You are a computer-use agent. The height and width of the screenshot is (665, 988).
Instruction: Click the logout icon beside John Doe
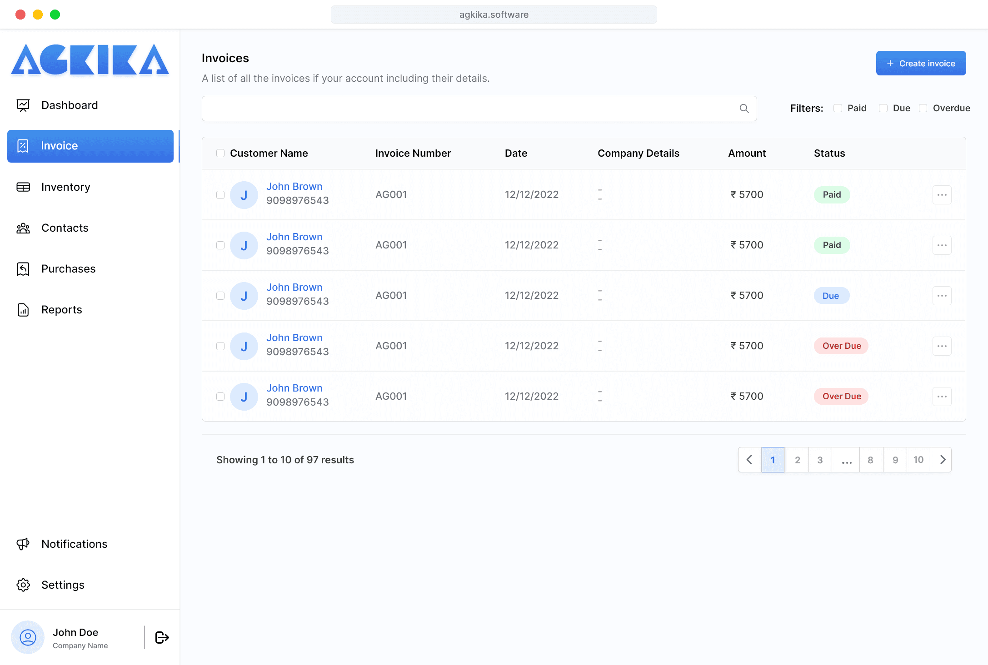pos(162,637)
